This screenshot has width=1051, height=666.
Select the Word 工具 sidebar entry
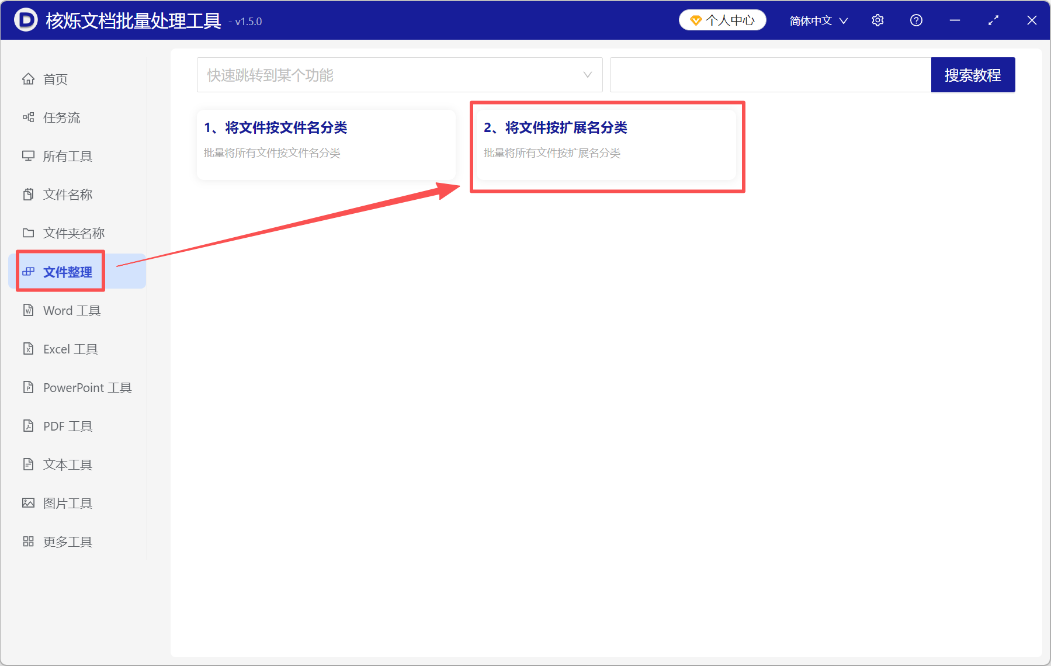point(71,310)
